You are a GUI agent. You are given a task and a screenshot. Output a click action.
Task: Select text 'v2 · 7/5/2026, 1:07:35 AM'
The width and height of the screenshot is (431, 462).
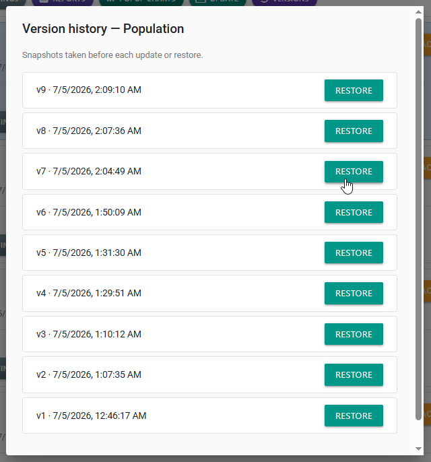(89, 374)
